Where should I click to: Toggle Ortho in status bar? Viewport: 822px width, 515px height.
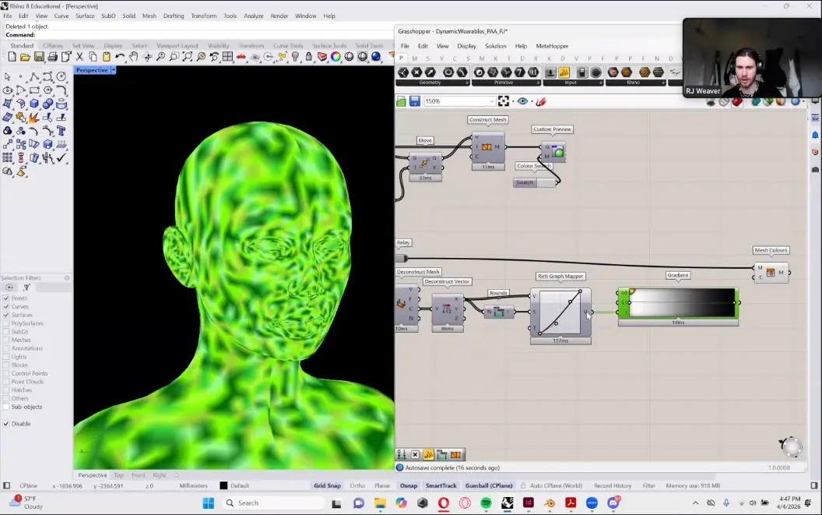[357, 485]
